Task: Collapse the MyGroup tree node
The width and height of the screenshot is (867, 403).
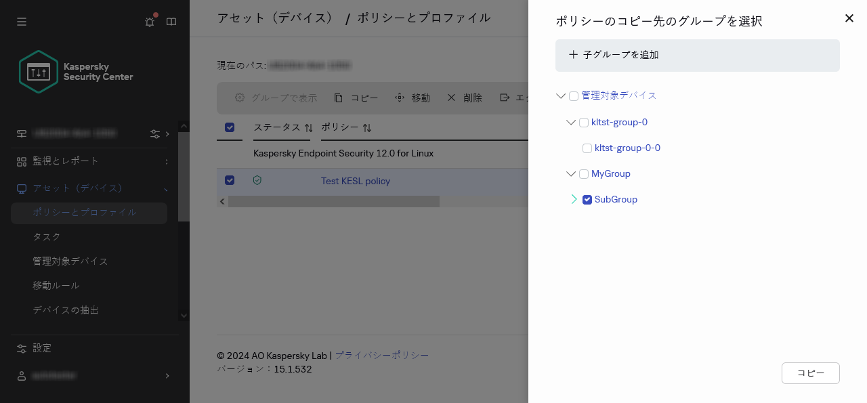Action: (571, 173)
